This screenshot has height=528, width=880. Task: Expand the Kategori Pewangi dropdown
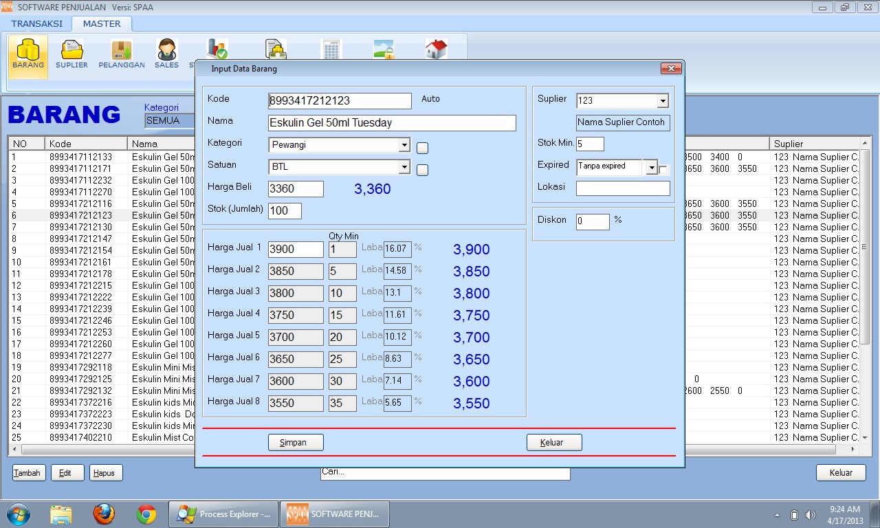point(404,145)
